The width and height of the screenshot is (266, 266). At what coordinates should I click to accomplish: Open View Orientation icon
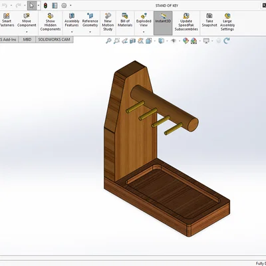(x=149, y=41)
